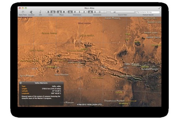Toggle the circle Annotation marker
Screen dimensions: 179x120
[104, 12]
